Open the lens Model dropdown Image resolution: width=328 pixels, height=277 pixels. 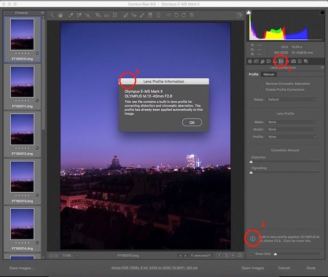tap(291, 129)
